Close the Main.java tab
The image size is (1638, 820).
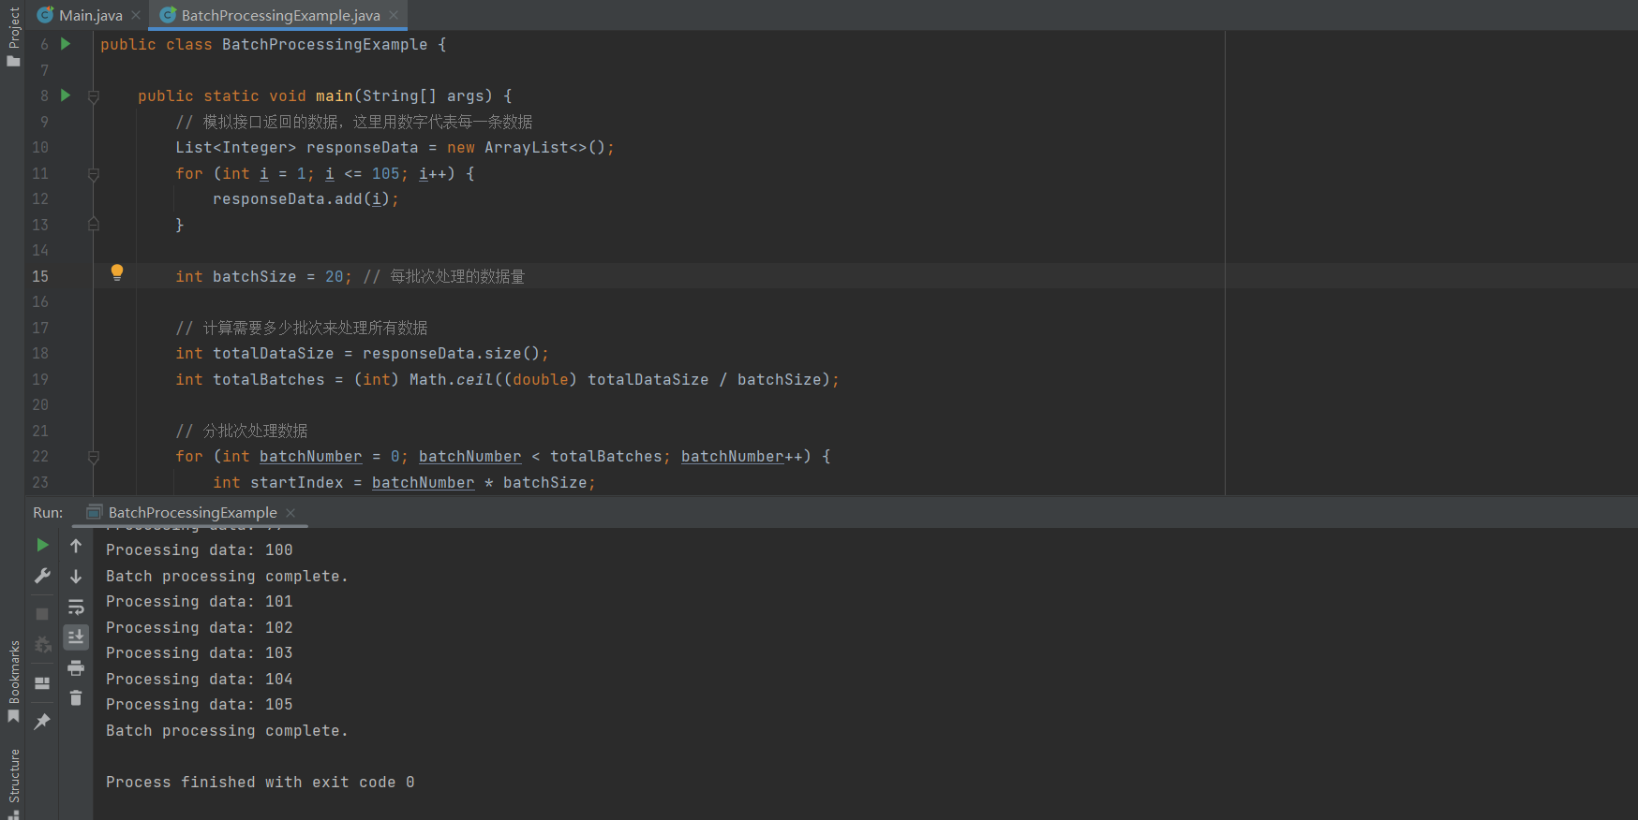(x=136, y=15)
